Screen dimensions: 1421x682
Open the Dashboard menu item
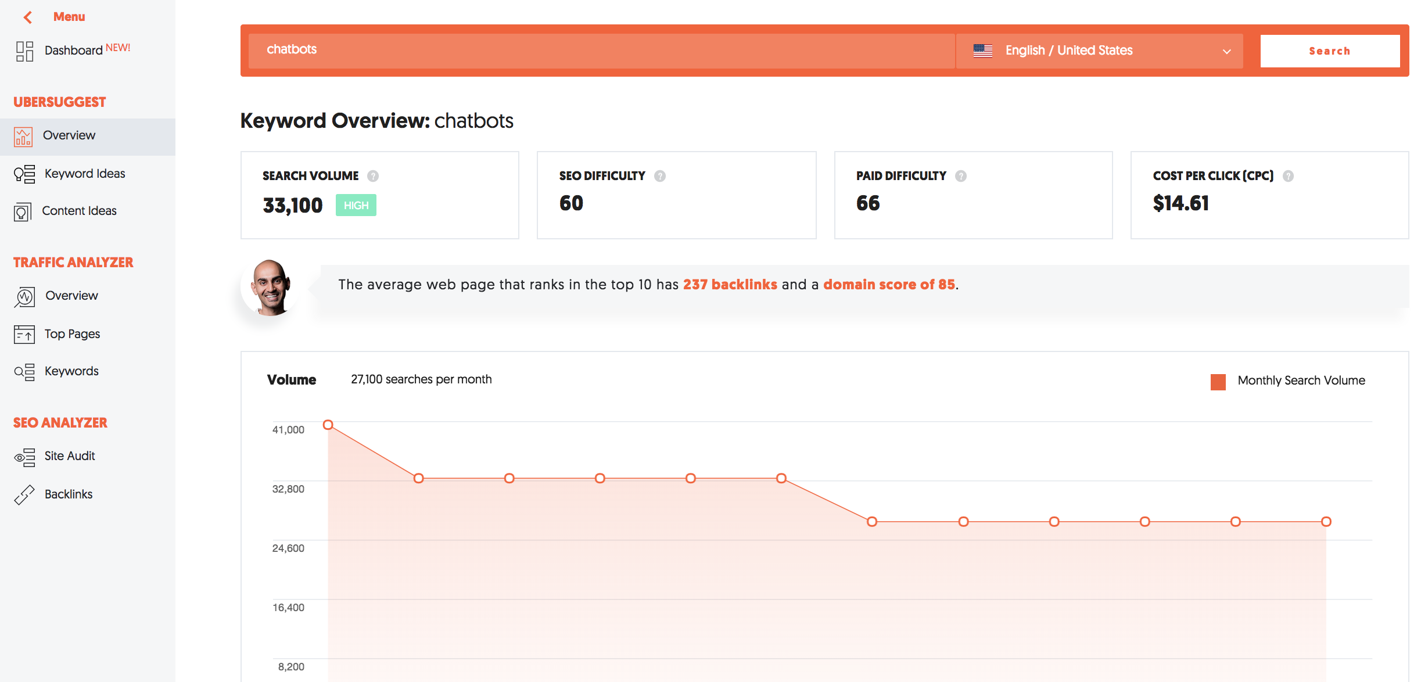(73, 51)
